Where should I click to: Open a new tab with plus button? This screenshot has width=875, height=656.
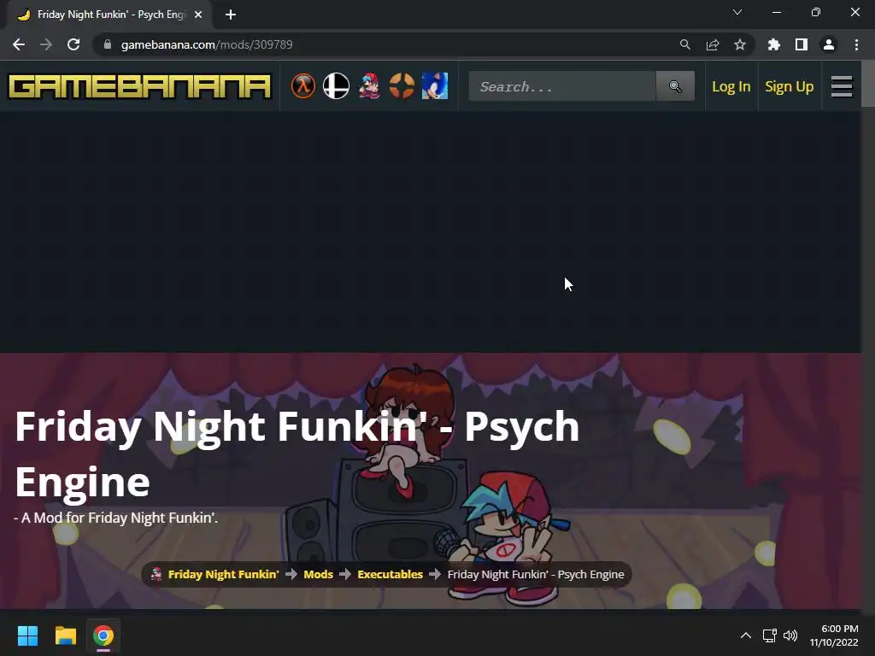coord(231,15)
